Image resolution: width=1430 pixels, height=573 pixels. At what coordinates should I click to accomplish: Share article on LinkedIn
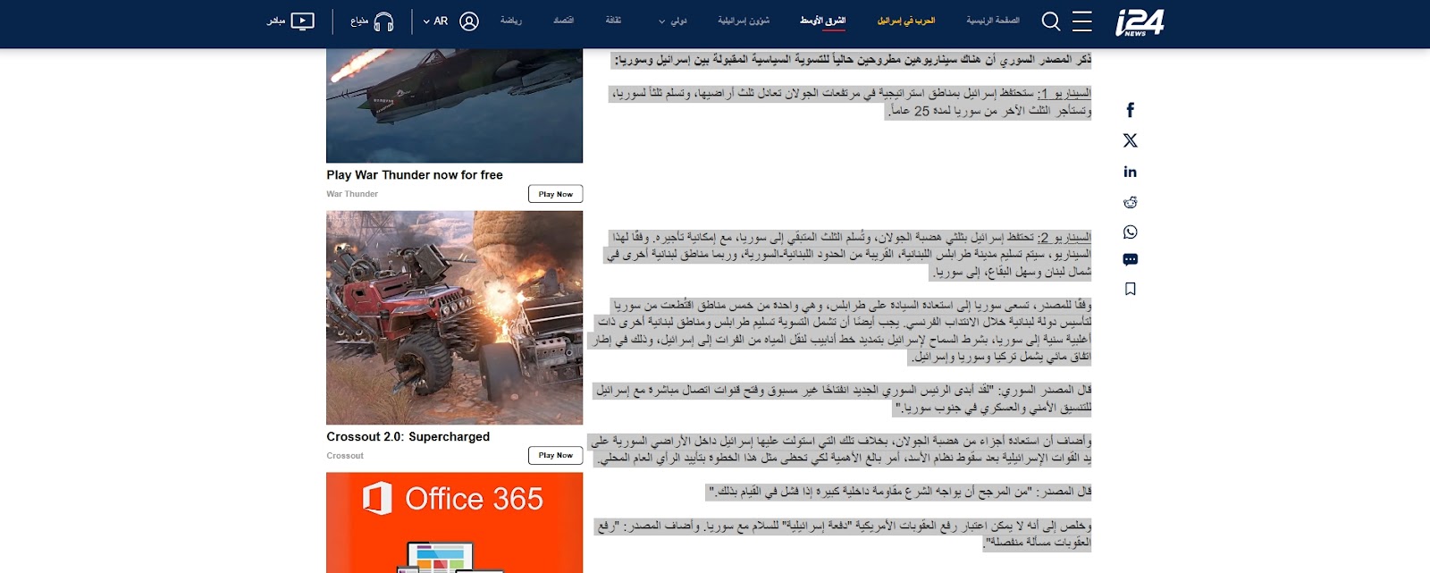tap(1130, 172)
